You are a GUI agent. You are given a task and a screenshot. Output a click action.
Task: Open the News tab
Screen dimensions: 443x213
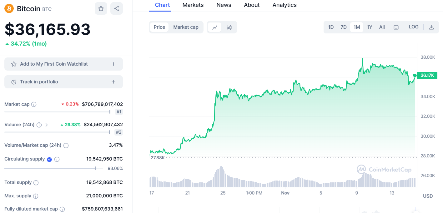224,5
